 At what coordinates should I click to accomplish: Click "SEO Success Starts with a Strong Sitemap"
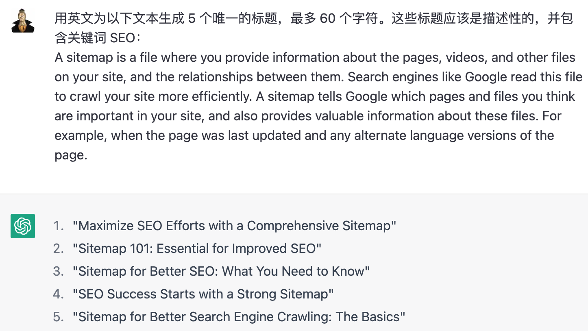(203, 294)
